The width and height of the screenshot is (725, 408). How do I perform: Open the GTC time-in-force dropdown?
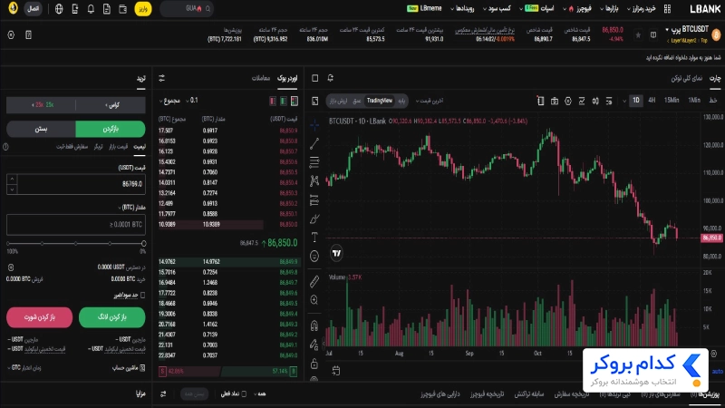pos(24,368)
